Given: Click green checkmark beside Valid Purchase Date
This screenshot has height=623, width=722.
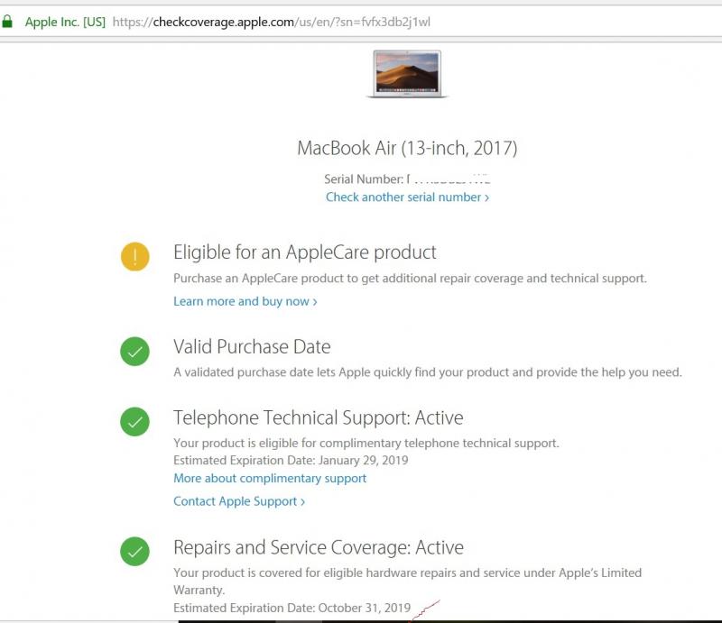Looking at the screenshot, I should 134,352.
